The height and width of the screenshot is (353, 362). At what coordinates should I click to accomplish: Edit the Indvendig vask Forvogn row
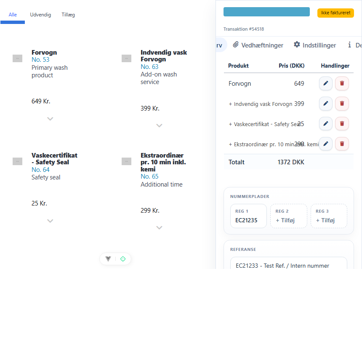click(325, 103)
